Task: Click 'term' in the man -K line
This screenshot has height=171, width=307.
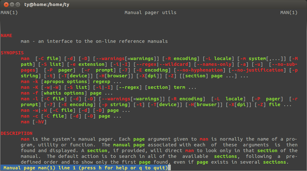Action: pos(179,87)
